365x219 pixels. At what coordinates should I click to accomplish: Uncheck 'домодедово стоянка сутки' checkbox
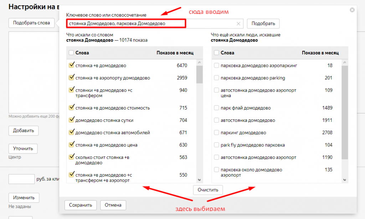point(71,120)
